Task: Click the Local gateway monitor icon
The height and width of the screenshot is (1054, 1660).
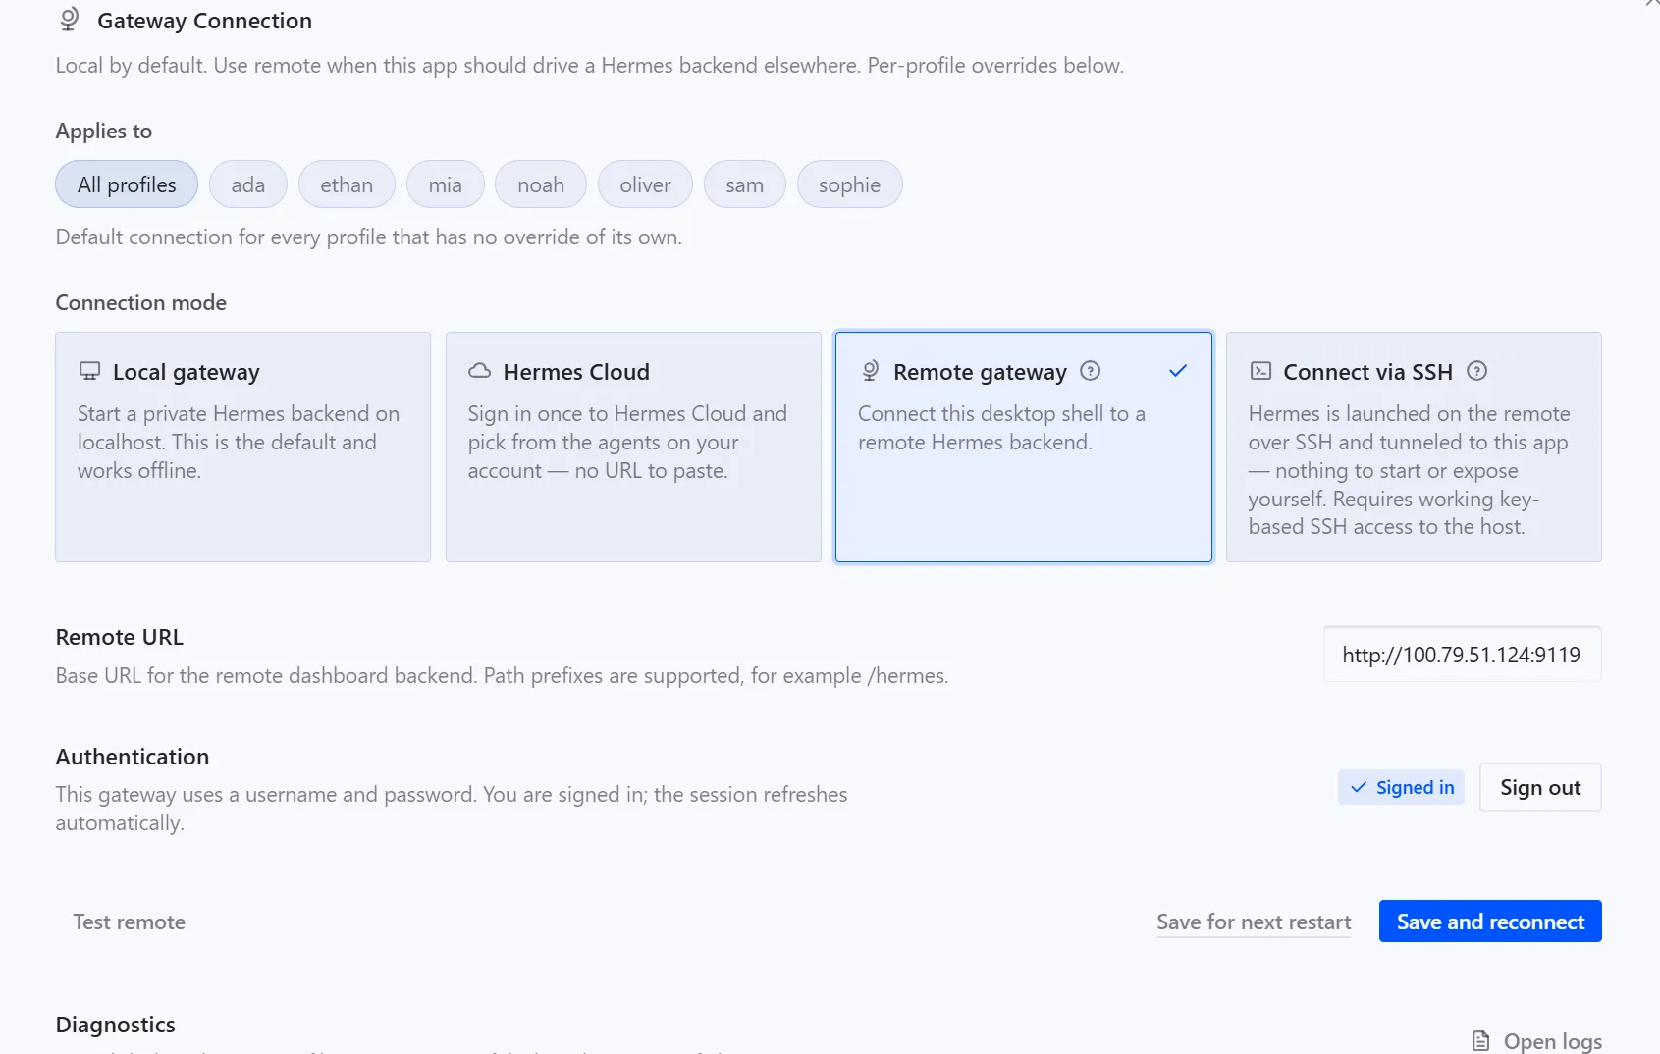Action: click(89, 371)
